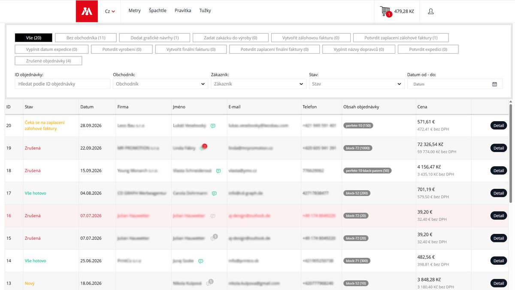Open the comment icon for order 15
The width and height of the screenshot is (515, 290).
[214, 238]
